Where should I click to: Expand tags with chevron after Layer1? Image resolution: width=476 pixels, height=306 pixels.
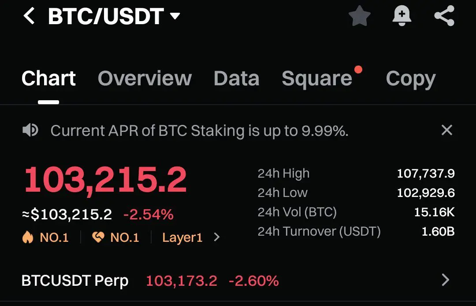216,237
